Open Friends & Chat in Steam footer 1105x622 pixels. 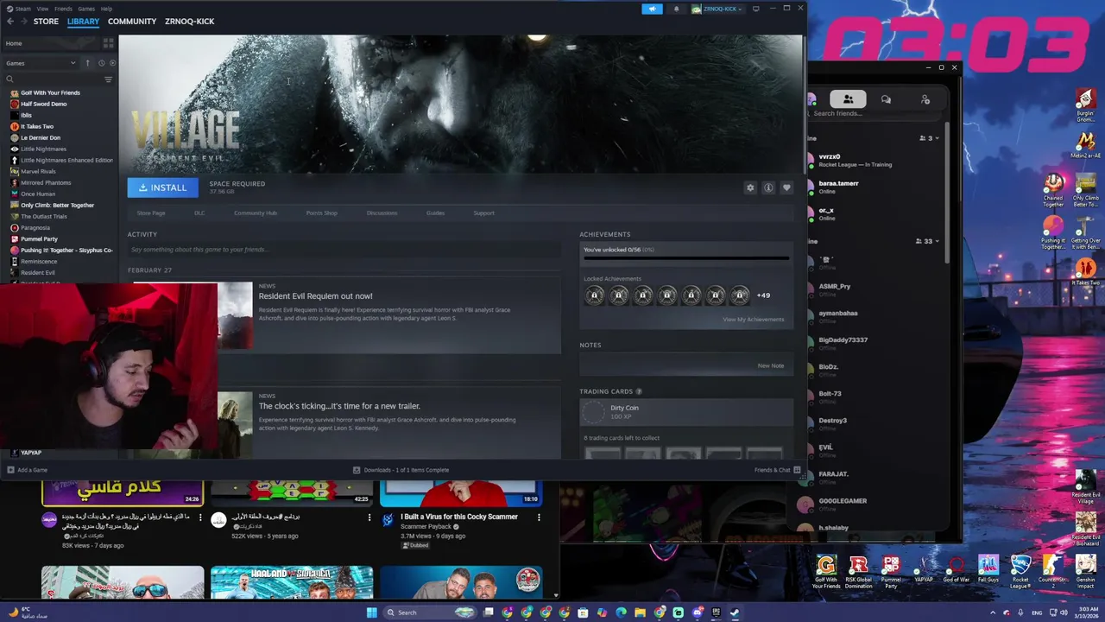pos(778,470)
